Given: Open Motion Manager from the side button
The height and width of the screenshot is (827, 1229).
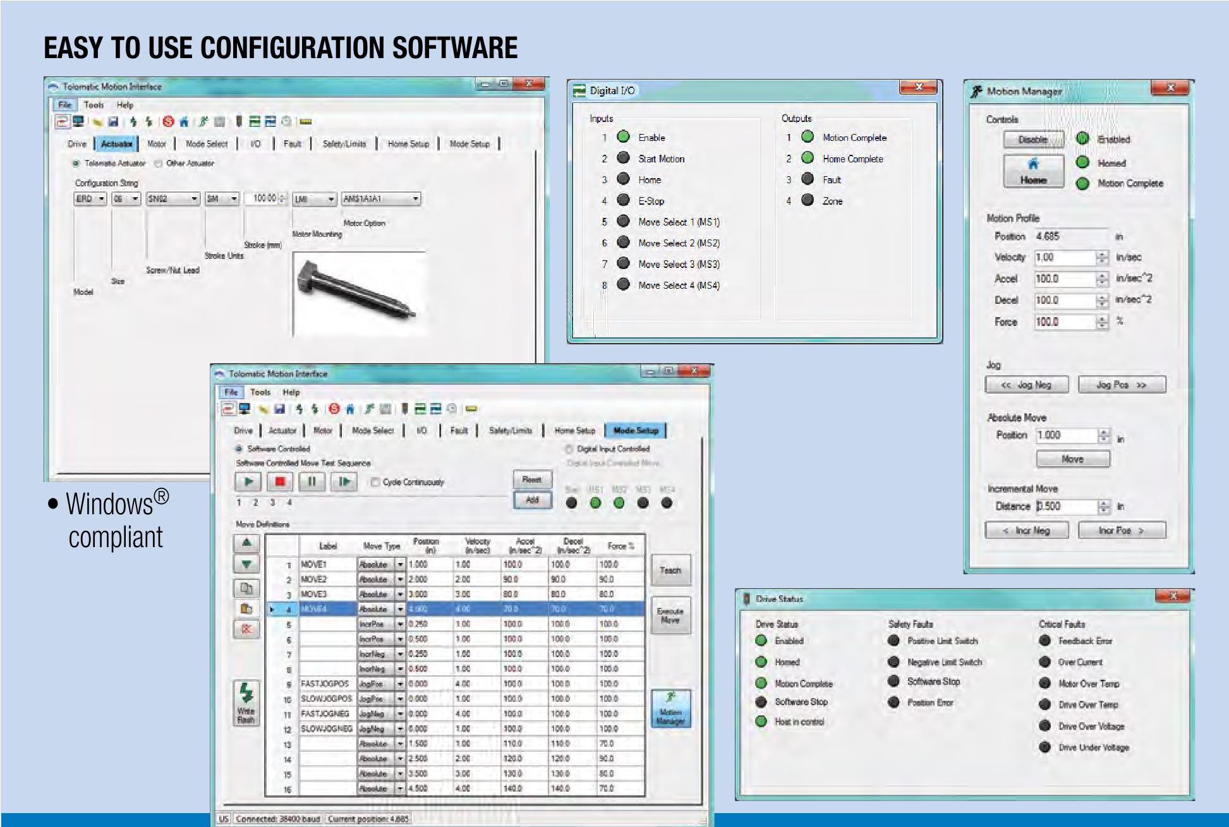Looking at the screenshot, I should [x=670, y=708].
